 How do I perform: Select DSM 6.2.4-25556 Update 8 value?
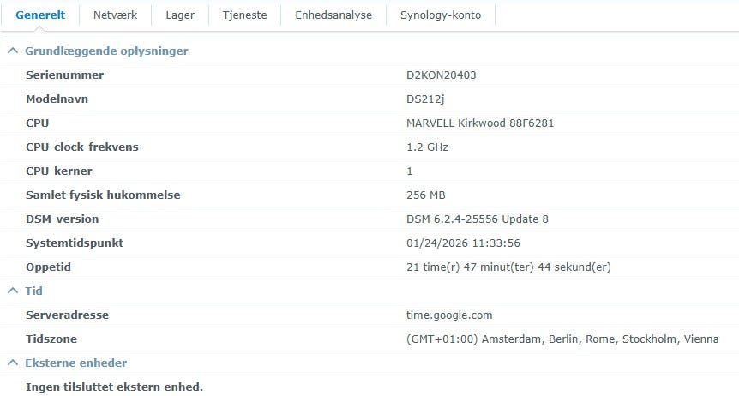(478, 219)
